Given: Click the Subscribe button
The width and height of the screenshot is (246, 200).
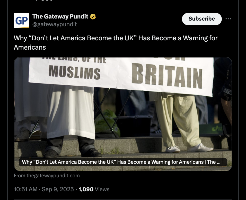Looking at the screenshot, I should 202,19.
